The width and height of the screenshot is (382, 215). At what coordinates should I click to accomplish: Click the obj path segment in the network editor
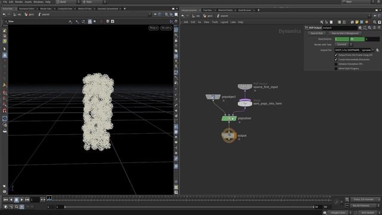196,16
